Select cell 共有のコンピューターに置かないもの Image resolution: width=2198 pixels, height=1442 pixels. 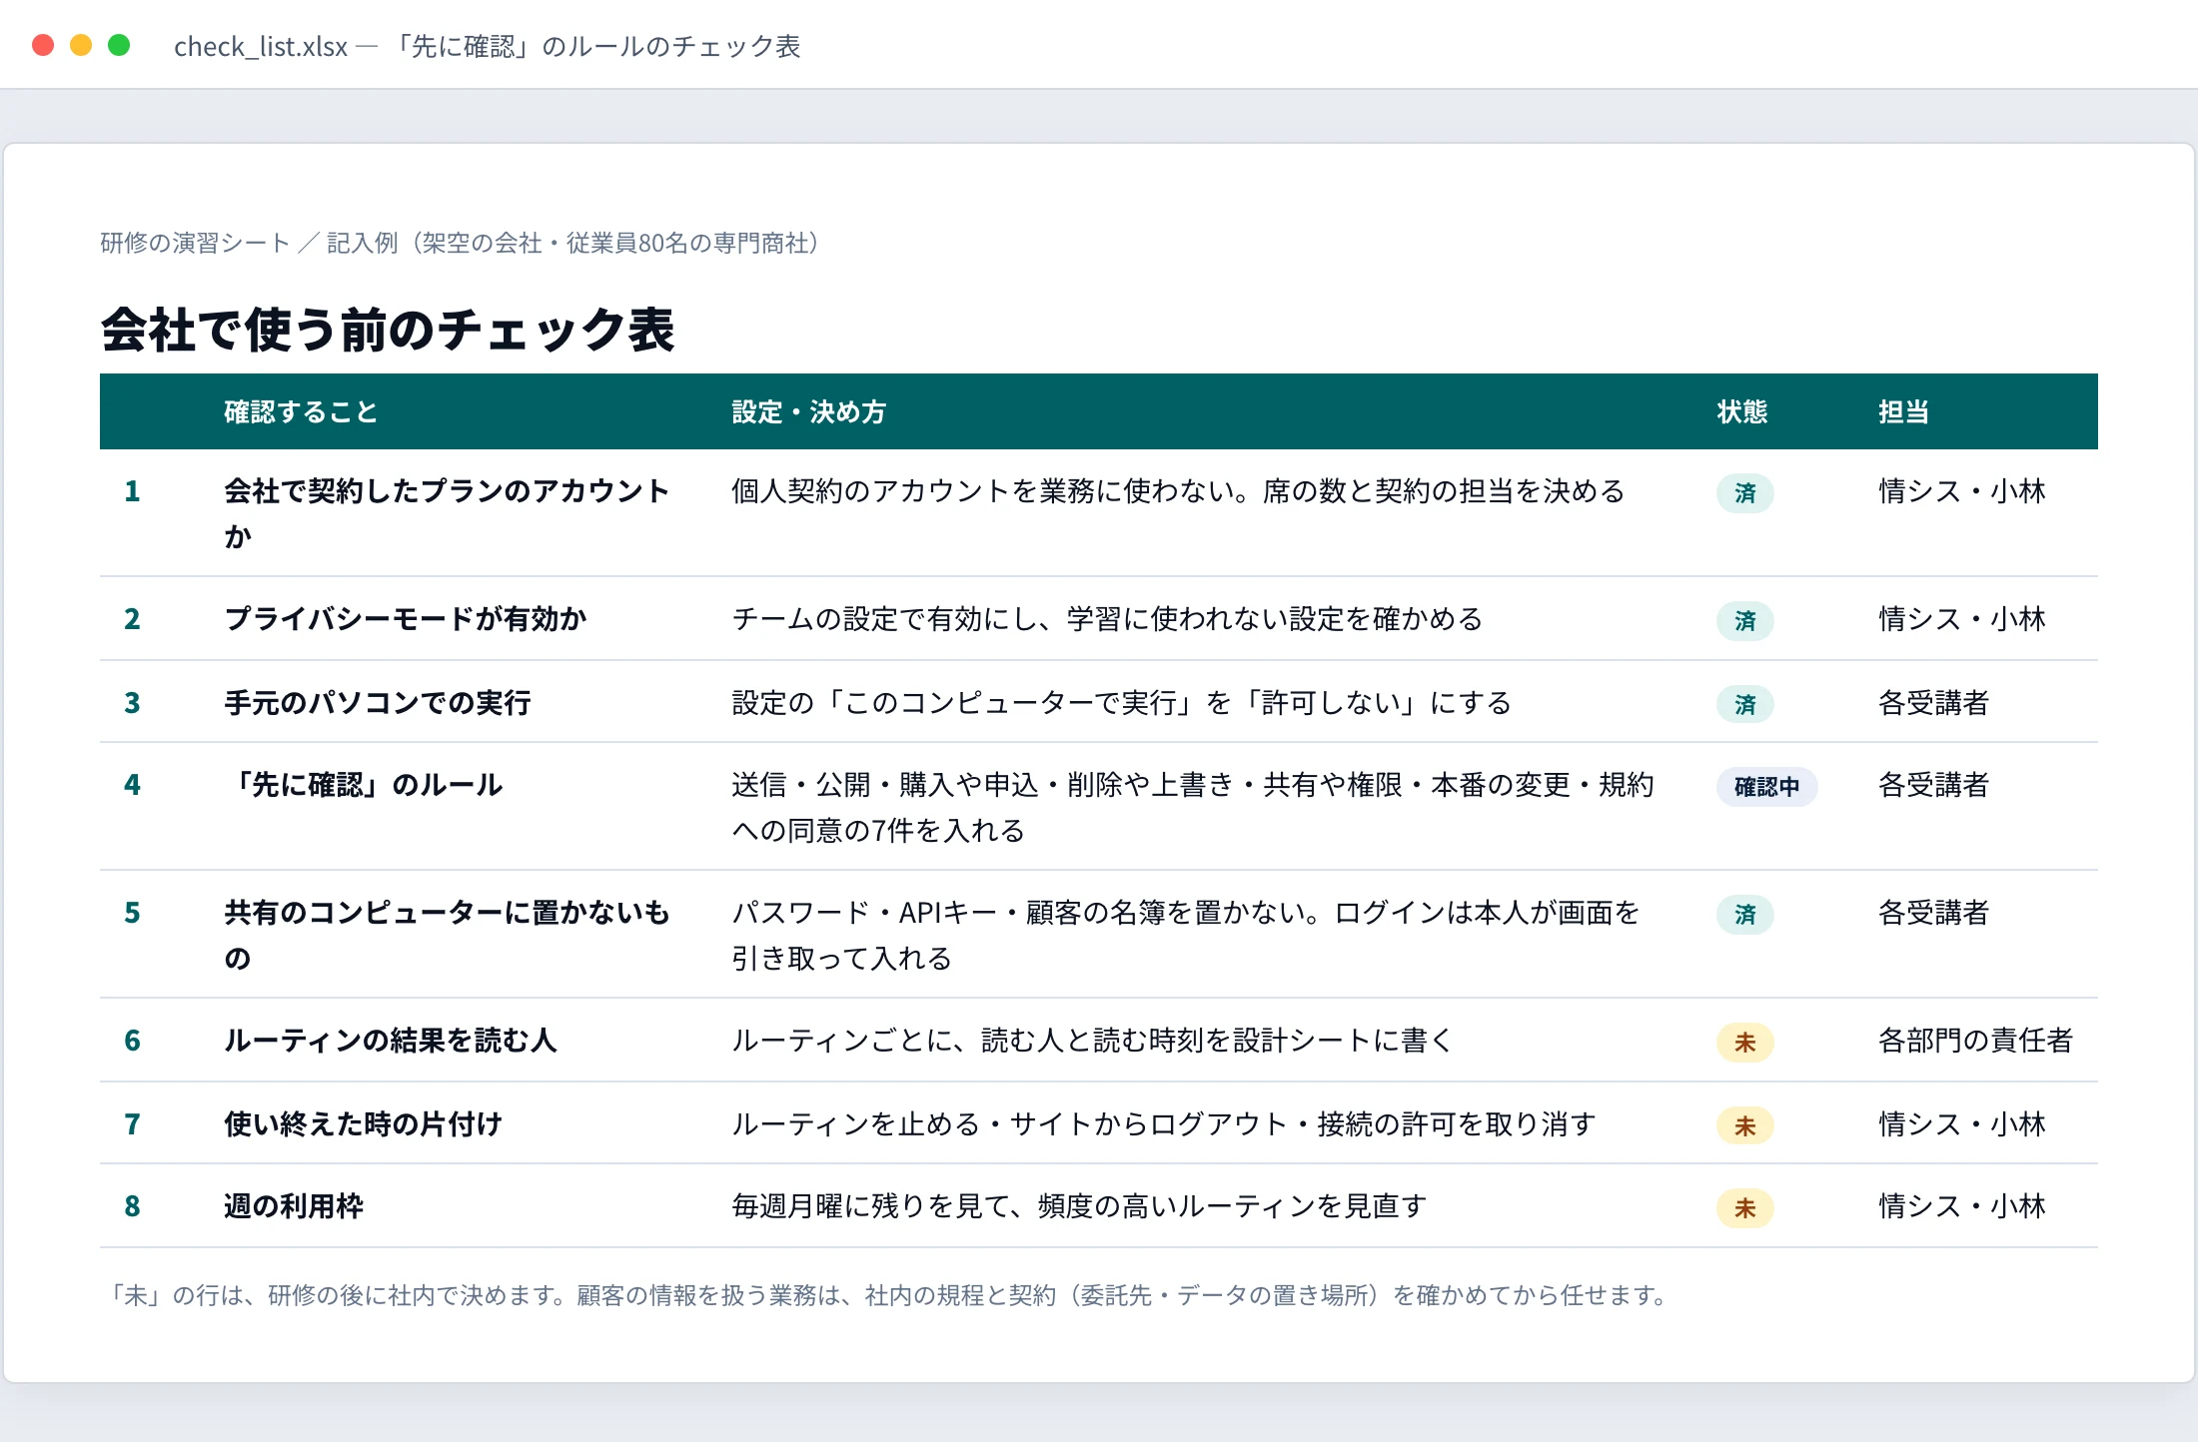click(x=447, y=935)
